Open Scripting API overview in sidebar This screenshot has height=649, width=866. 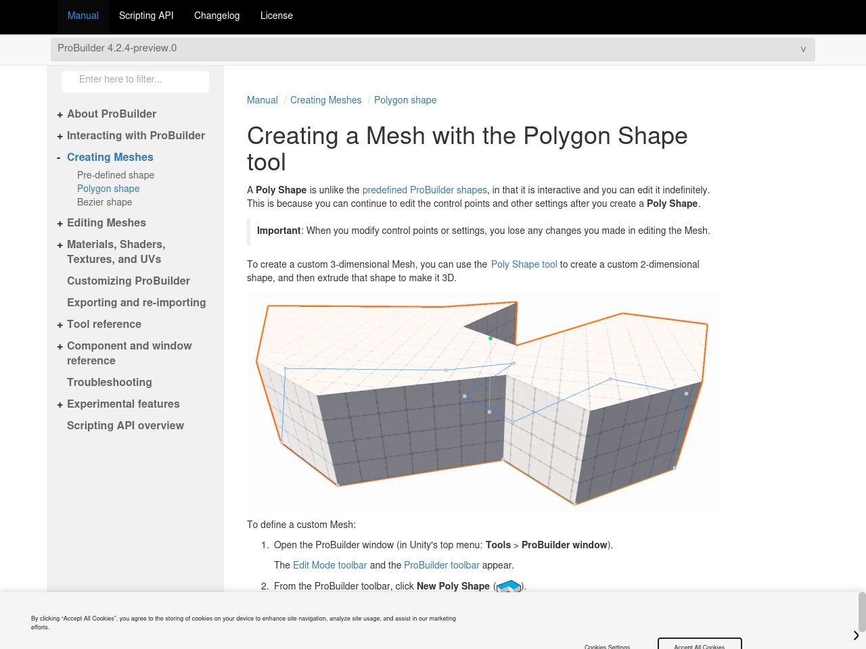(x=125, y=425)
